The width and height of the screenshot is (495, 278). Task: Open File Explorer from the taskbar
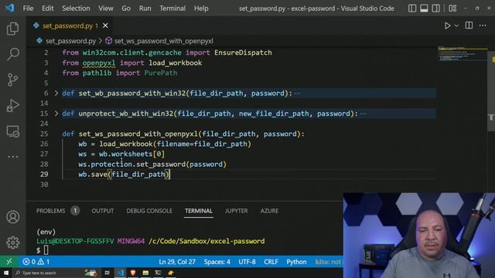[145, 273]
